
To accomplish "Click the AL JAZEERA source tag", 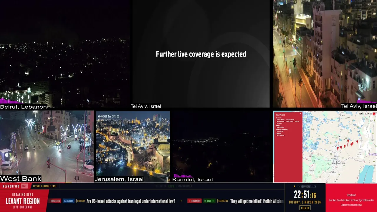I will pyautogui.click(x=68, y=201).
